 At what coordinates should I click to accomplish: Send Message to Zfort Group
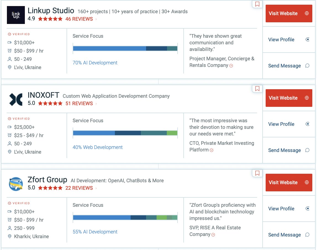point(289,235)
